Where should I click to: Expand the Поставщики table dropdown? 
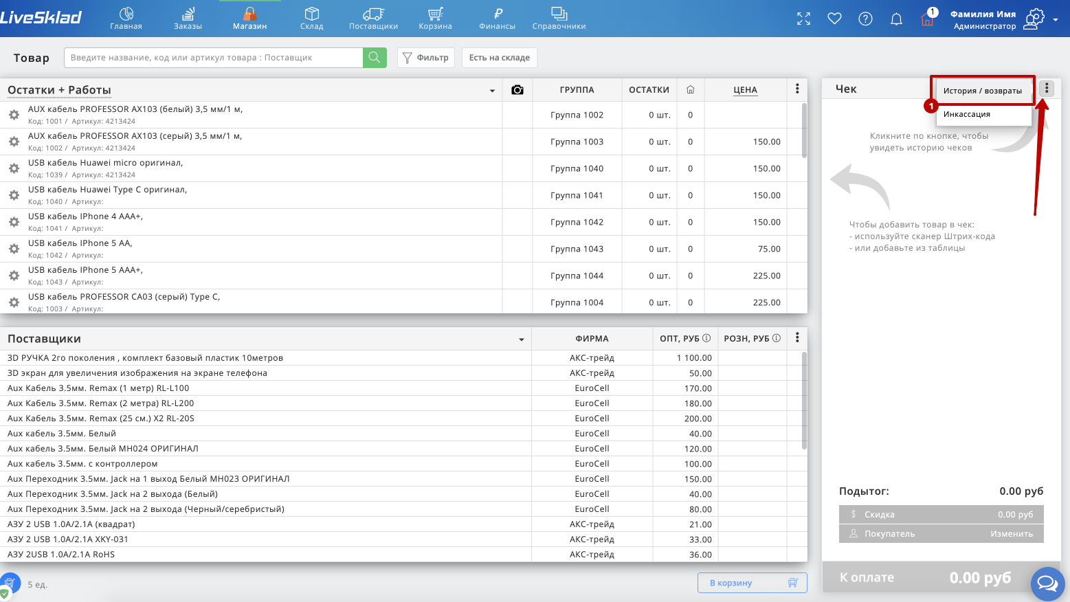[522, 339]
